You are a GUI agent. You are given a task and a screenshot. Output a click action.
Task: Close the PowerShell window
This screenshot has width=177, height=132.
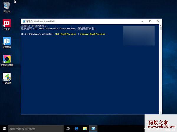(158, 21)
